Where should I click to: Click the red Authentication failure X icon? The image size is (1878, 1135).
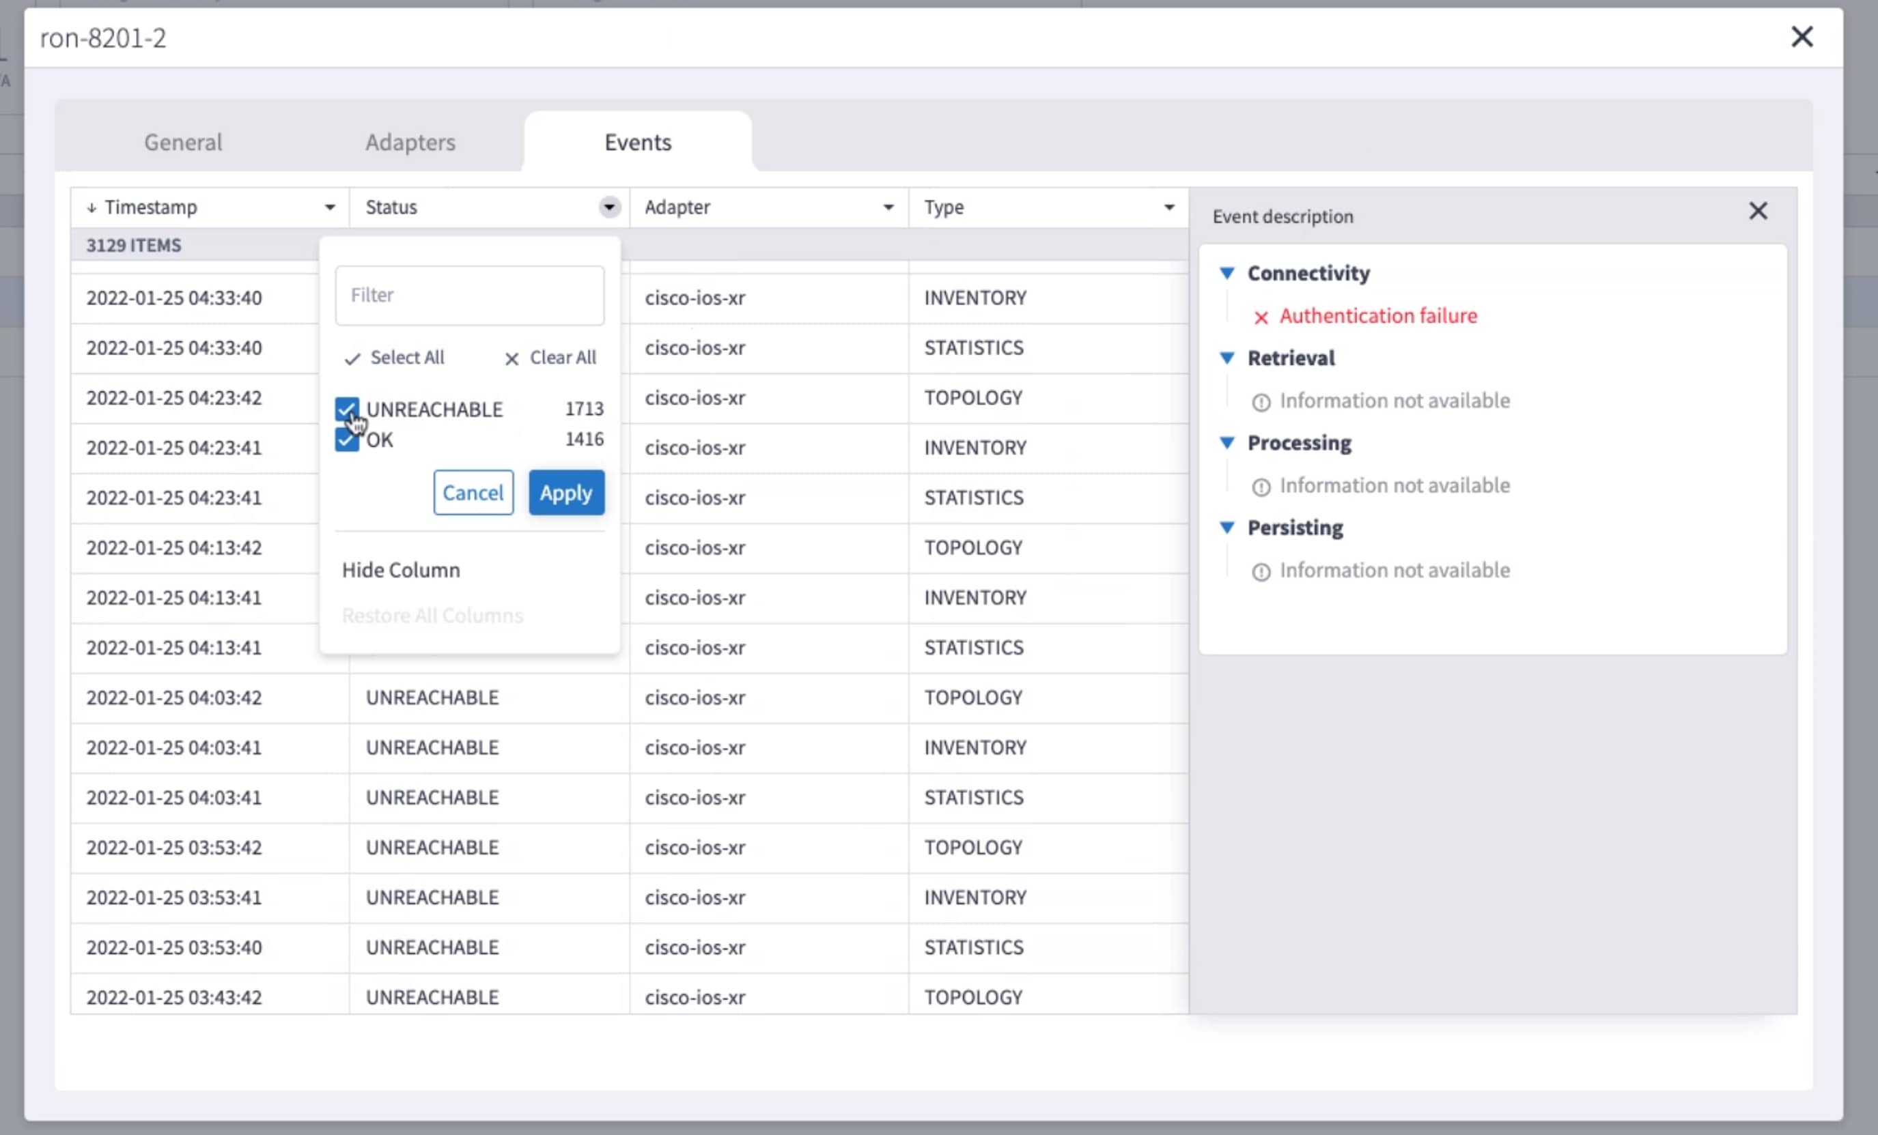point(1261,317)
